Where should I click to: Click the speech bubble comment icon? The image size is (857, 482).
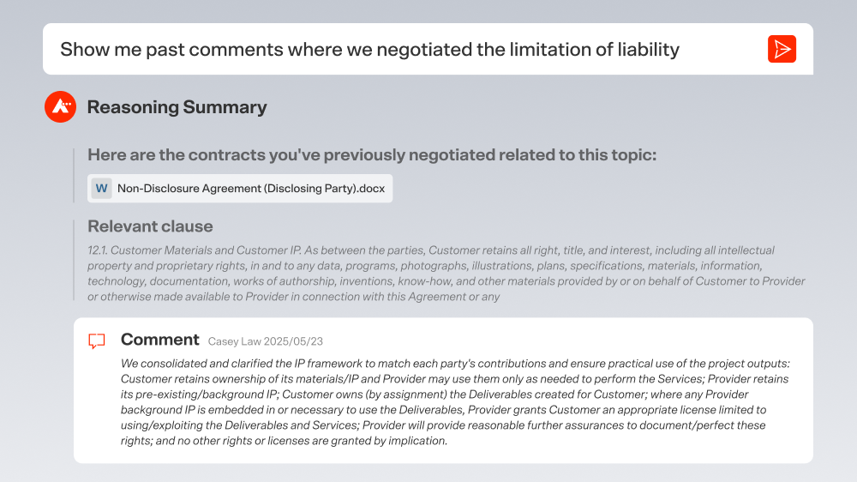(97, 340)
